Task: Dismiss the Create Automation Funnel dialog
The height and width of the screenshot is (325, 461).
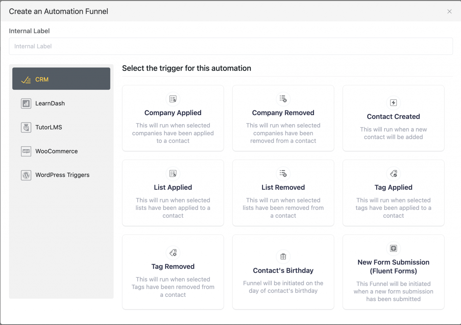Action: [449, 11]
